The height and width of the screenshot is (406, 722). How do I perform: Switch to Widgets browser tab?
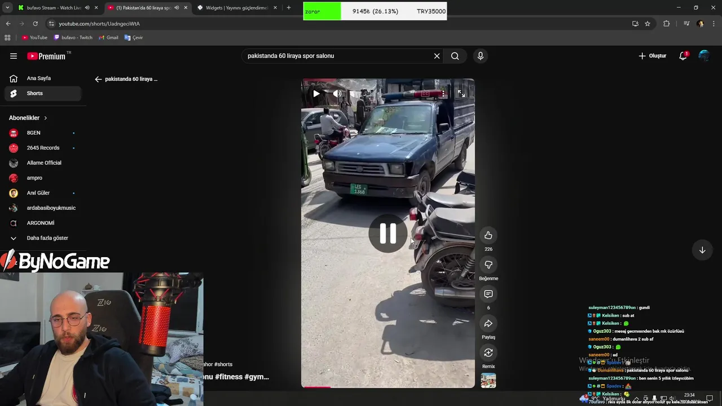point(237,7)
